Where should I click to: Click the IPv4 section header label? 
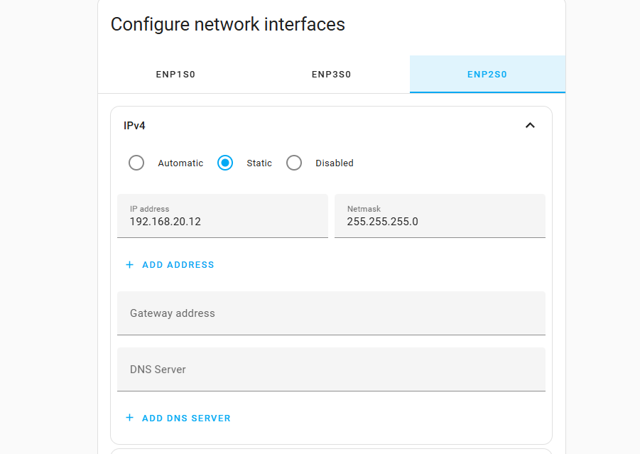(x=135, y=126)
